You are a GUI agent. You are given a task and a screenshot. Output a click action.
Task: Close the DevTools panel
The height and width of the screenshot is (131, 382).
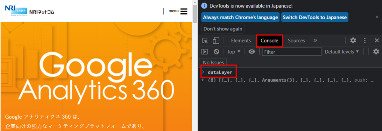point(376,41)
